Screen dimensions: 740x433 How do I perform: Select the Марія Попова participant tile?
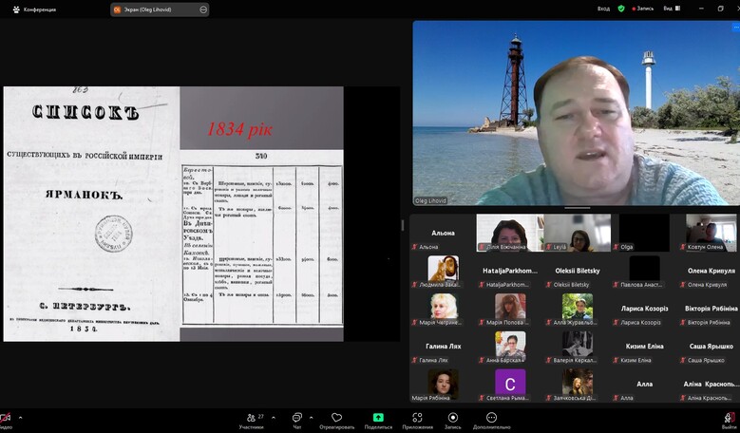coord(510,309)
